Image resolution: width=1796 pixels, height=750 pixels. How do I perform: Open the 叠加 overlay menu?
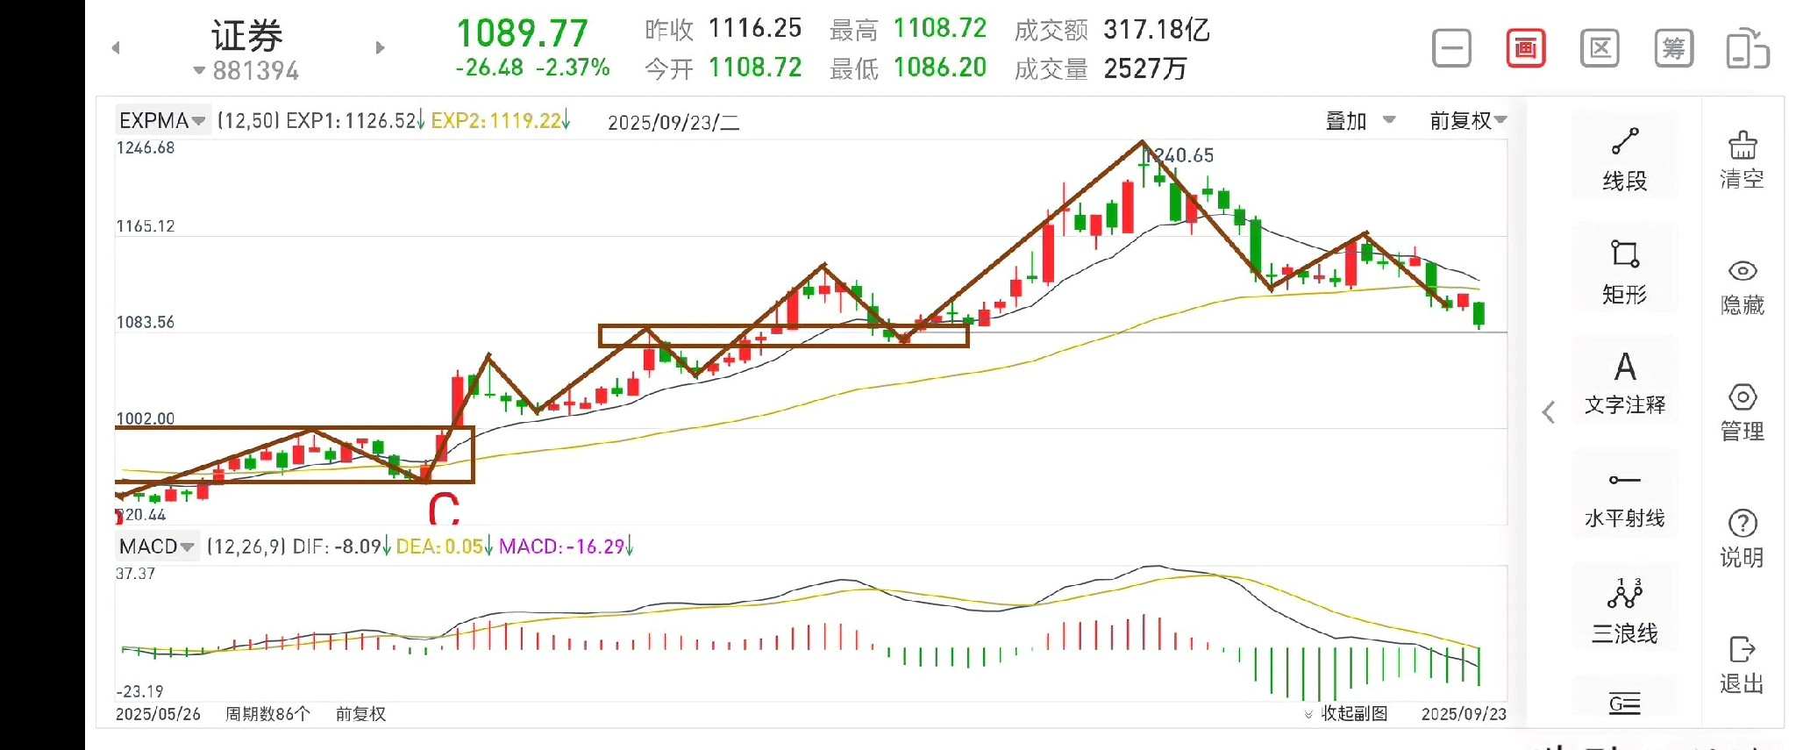click(x=1359, y=120)
